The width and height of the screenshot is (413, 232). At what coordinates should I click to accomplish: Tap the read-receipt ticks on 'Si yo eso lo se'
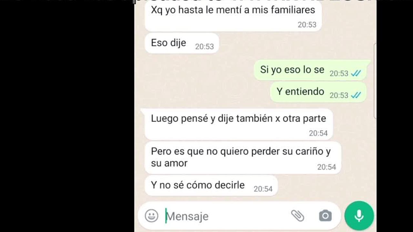pos(356,73)
